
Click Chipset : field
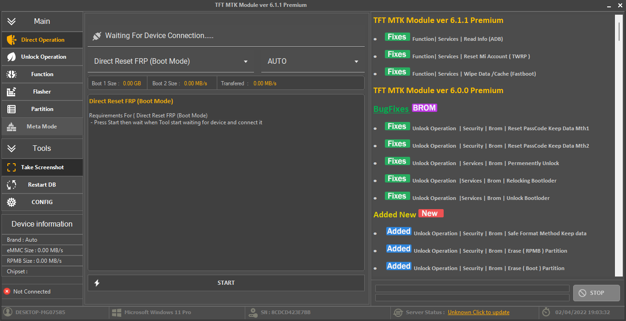point(42,271)
